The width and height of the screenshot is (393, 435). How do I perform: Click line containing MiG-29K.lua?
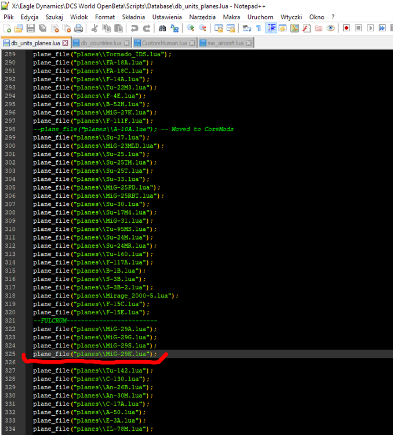[x=95, y=354]
